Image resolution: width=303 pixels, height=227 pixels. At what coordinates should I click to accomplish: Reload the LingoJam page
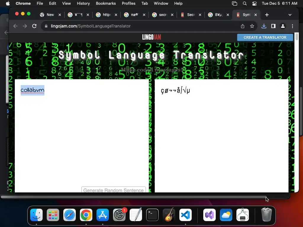pyautogui.click(x=34, y=26)
